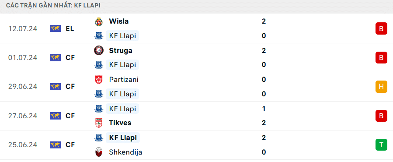Click red B badge for Tikves match

[381, 116]
